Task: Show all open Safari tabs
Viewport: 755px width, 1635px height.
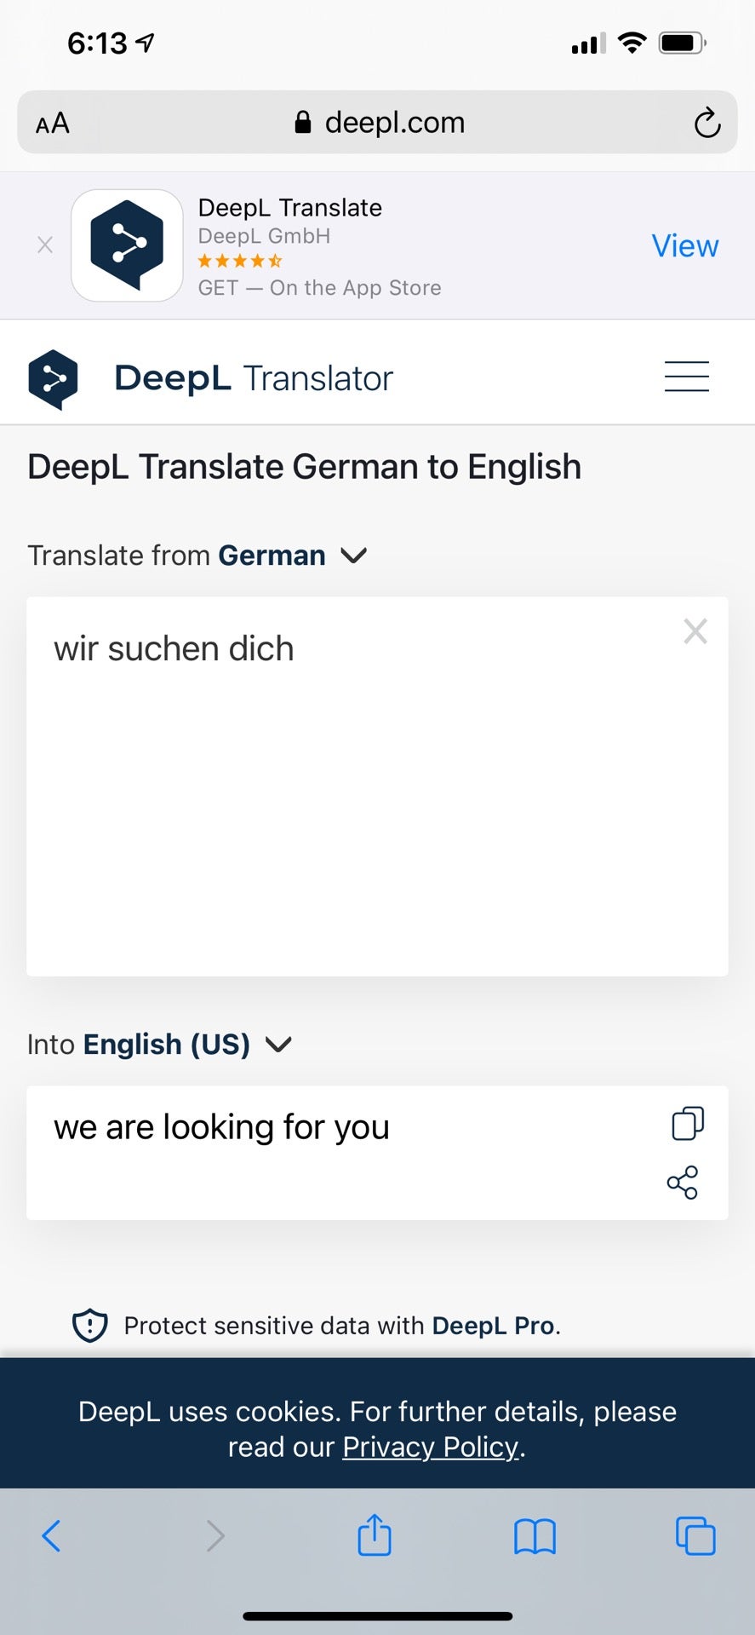Action: click(695, 1535)
